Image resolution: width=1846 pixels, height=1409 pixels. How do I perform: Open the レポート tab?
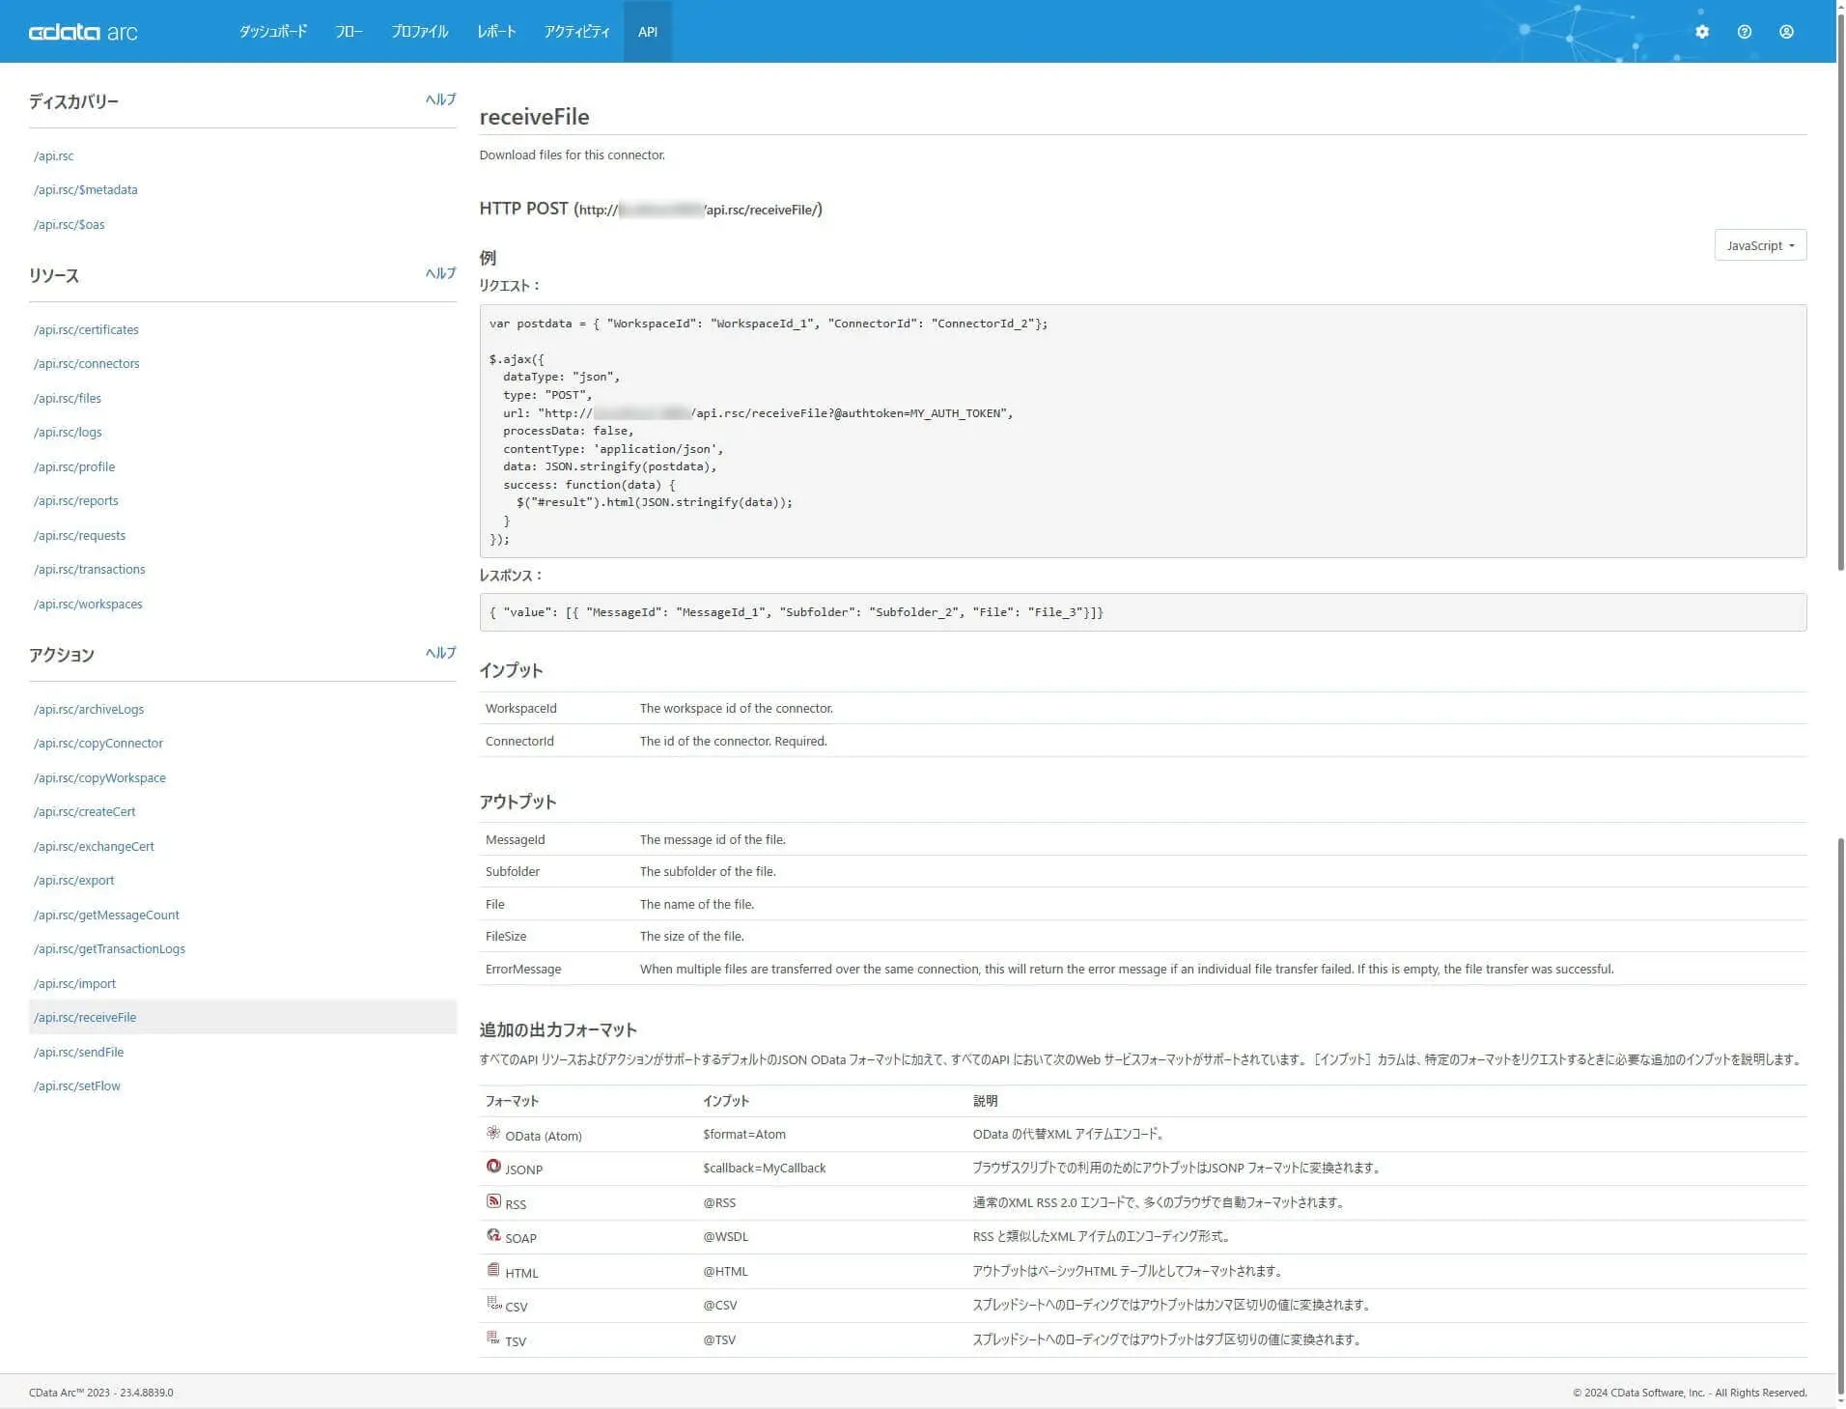(x=496, y=32)
